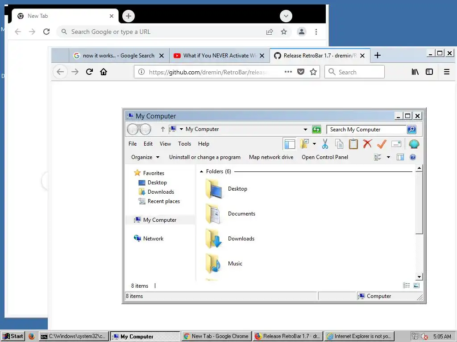Click the change view icon in command bar
457x342 pixels.
pos(378,157)
